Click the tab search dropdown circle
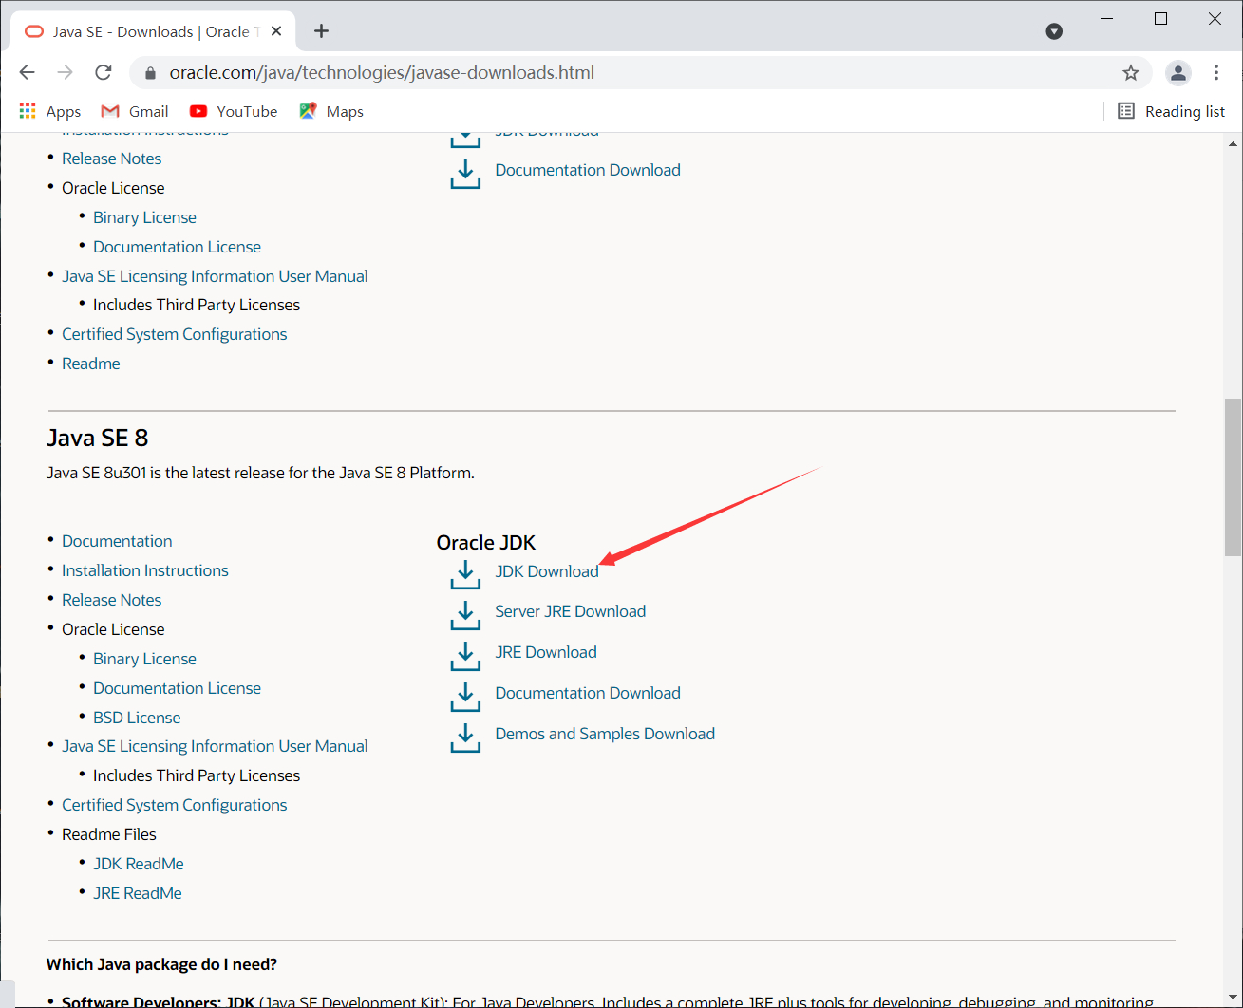 tap(1054, 31)
